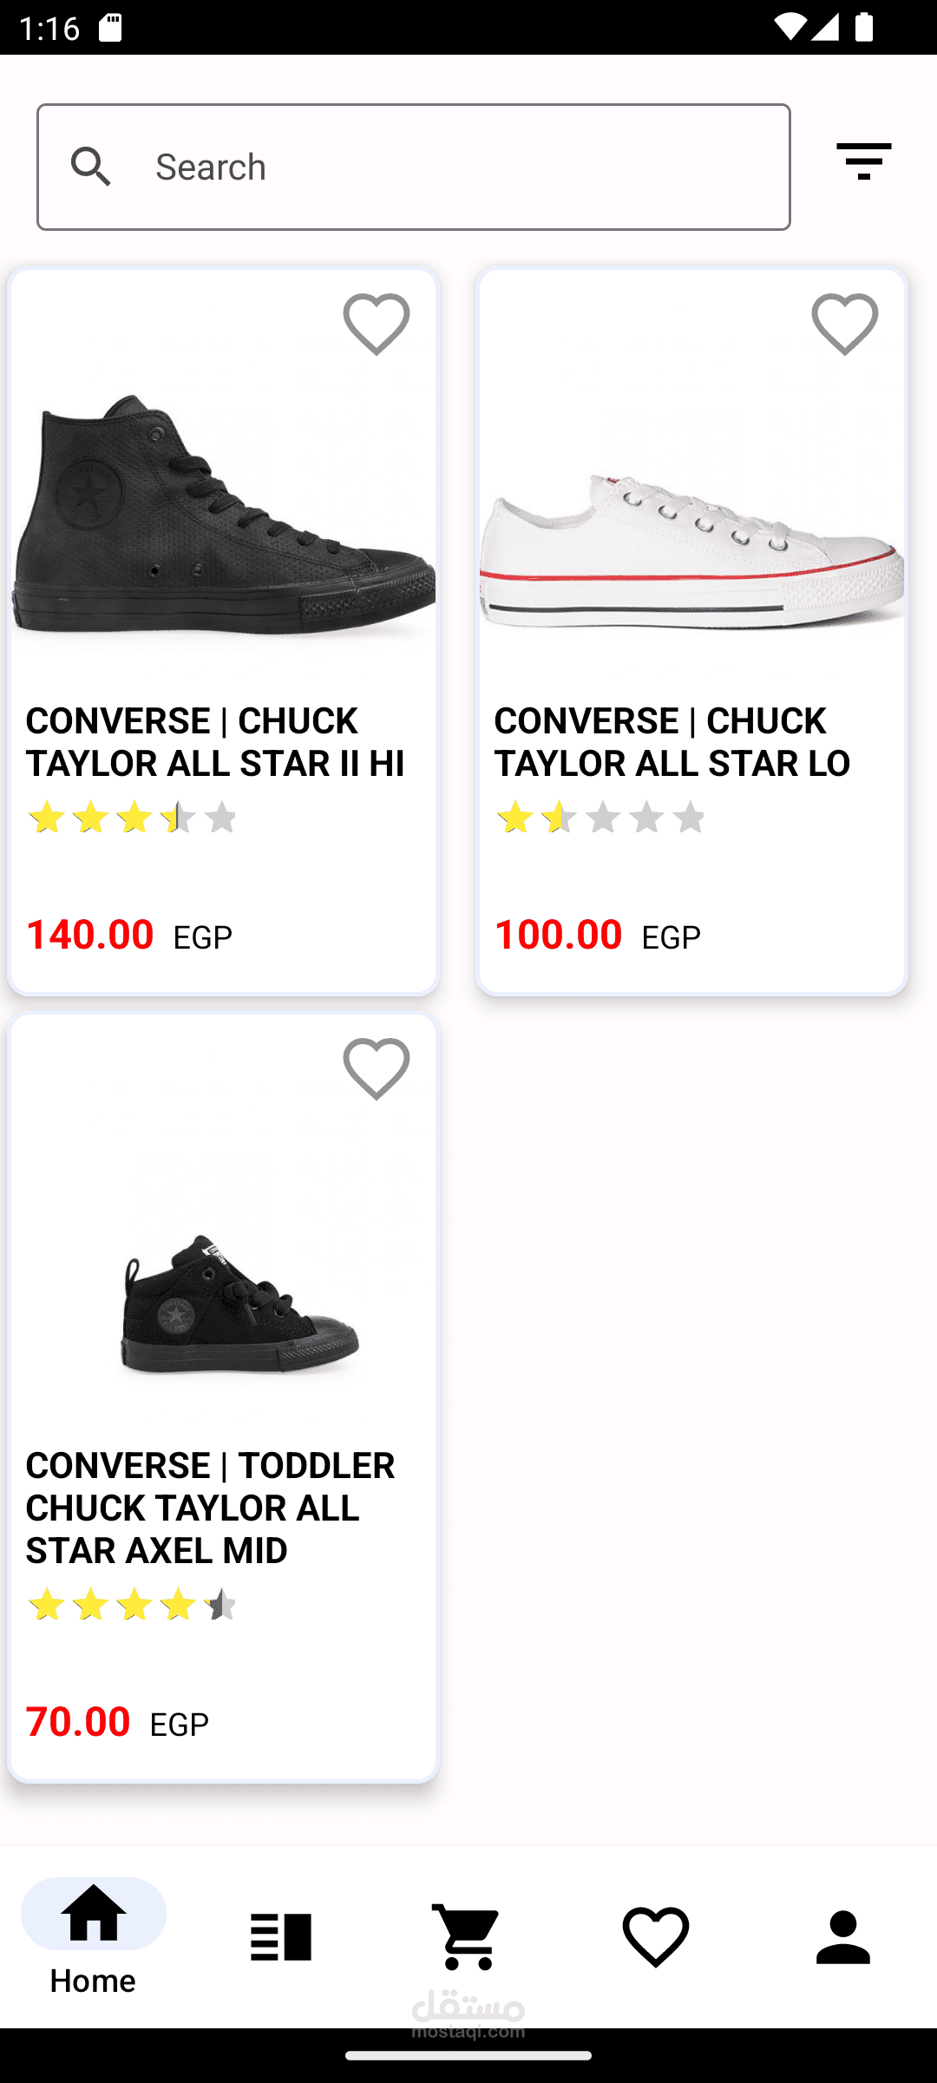937x2083 pixels.
Task: Open the filter options icon
Action: click(863, 162)
